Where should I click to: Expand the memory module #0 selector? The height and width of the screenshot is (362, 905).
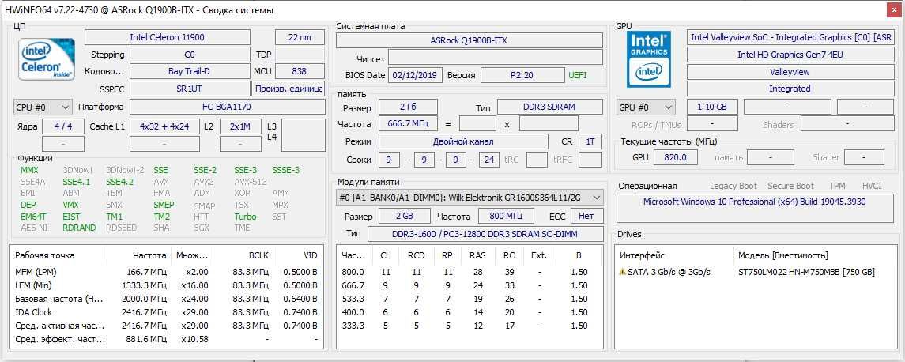click(x=469, y=198)
